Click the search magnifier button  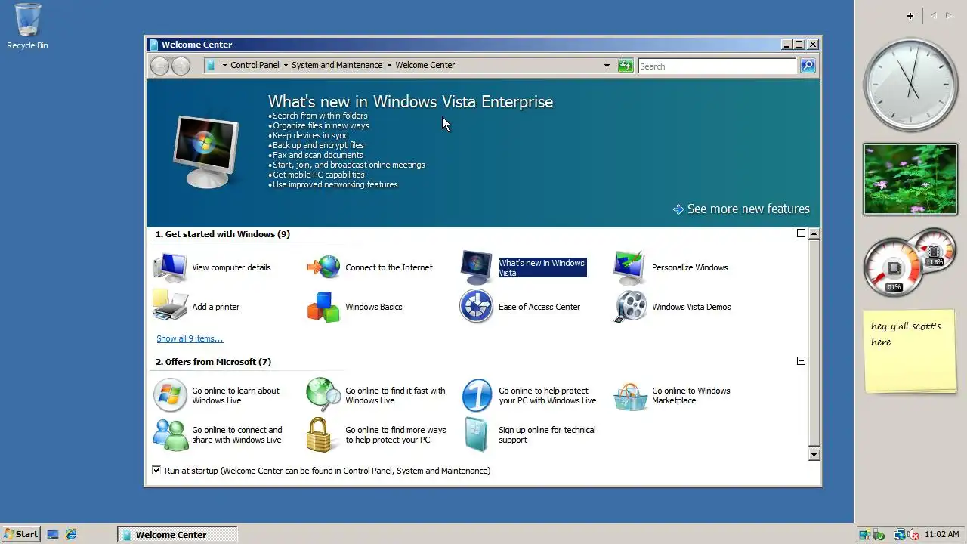[x=808, y=66]
